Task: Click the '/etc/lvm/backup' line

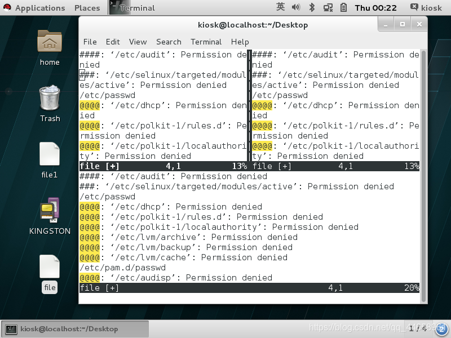Action: click(x=186, y=247)
